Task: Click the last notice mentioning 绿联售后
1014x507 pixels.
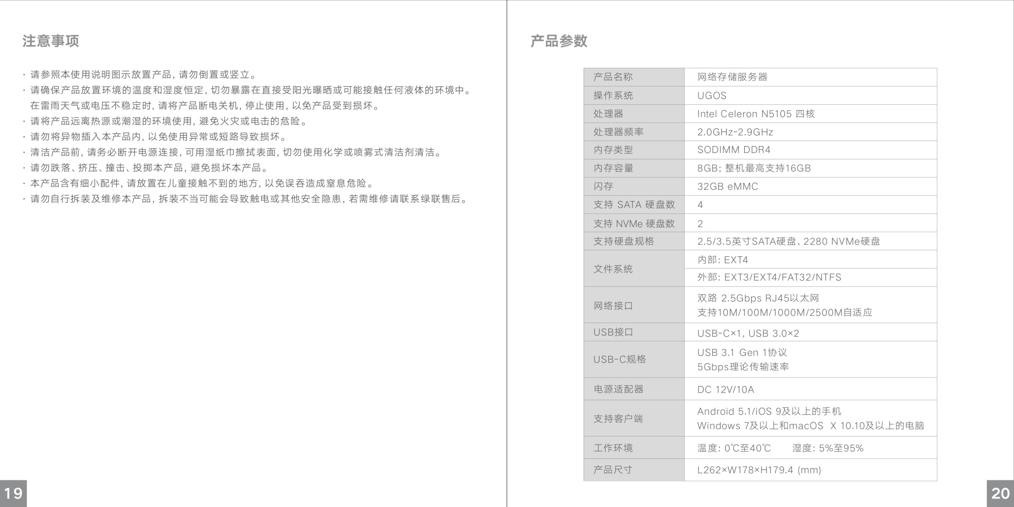Action: coord(248,199)
